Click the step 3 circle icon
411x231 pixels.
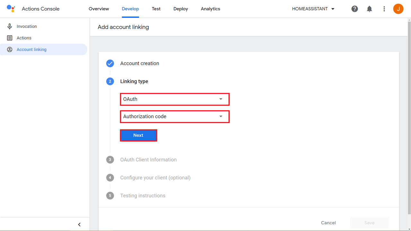click(x=110, y=159)
